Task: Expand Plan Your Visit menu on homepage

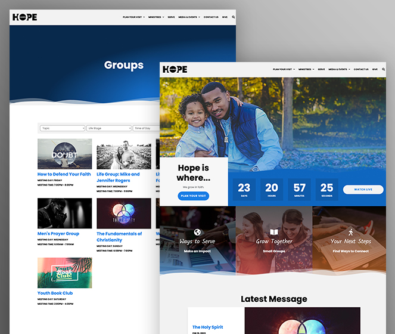Action: pyautogui.click(x=284, y=69)
